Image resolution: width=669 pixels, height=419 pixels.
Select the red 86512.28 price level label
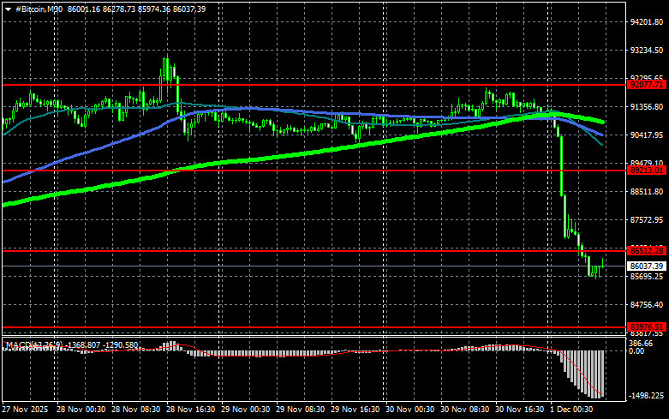click(x=648, y=250)
